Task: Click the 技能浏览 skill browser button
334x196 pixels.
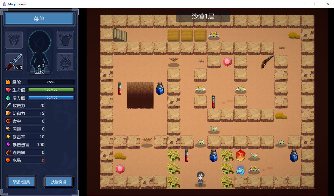Action: point(59,182)
